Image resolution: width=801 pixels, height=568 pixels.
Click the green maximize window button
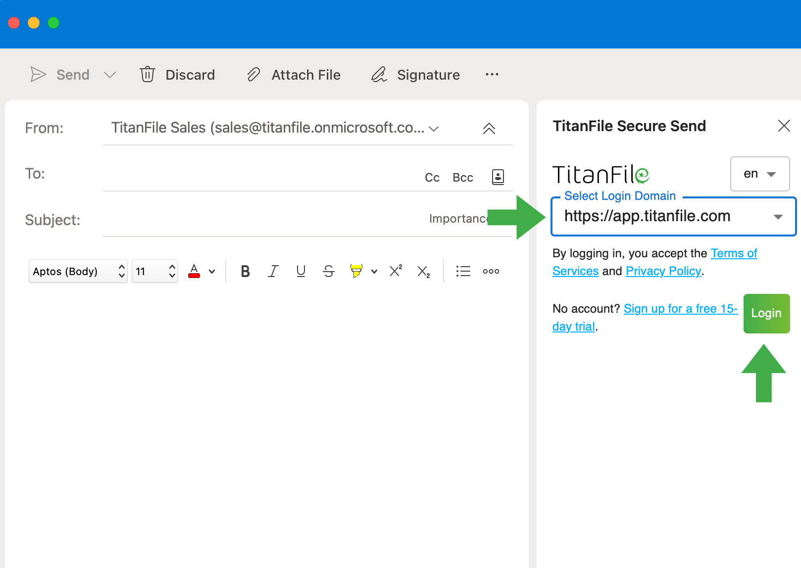pyautogui.click(x=53, y=23)
